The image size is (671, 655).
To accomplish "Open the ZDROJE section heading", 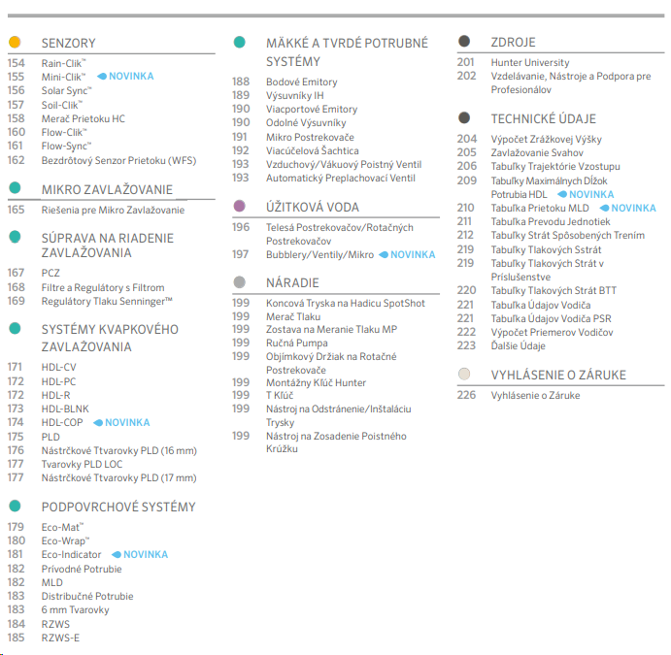I will [513, 43].
